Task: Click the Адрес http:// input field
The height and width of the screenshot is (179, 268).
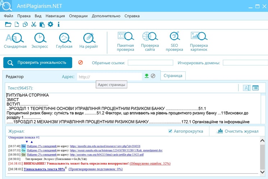Action: pyautogui.click(x=109, y=77)
